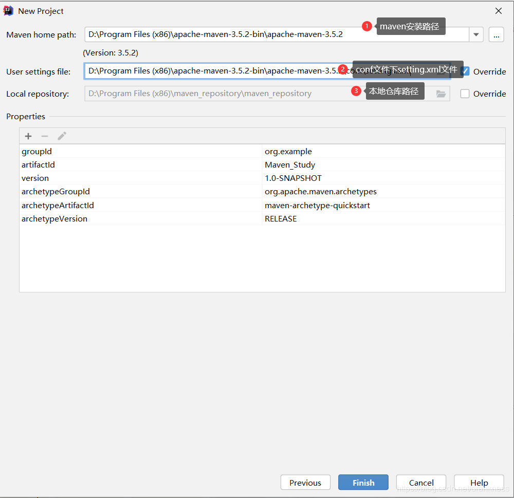
Task: Click the Cancel button
Action: click(x=421, y=482)
